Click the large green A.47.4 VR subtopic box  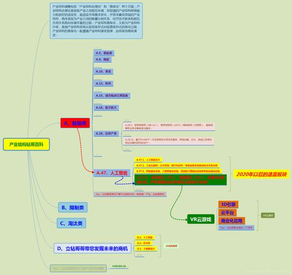coord(180,180)
